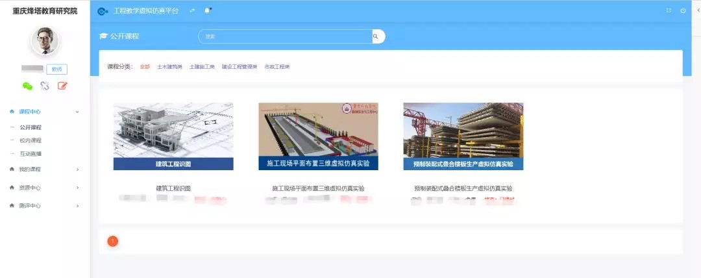Click the search magnifier button

tap(376, 36)
